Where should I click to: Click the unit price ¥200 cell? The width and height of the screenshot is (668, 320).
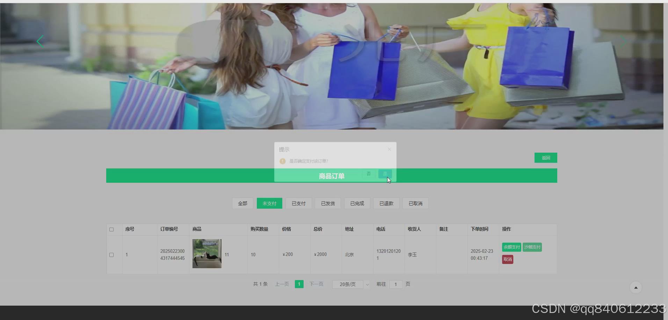click(x=288, y=254)
